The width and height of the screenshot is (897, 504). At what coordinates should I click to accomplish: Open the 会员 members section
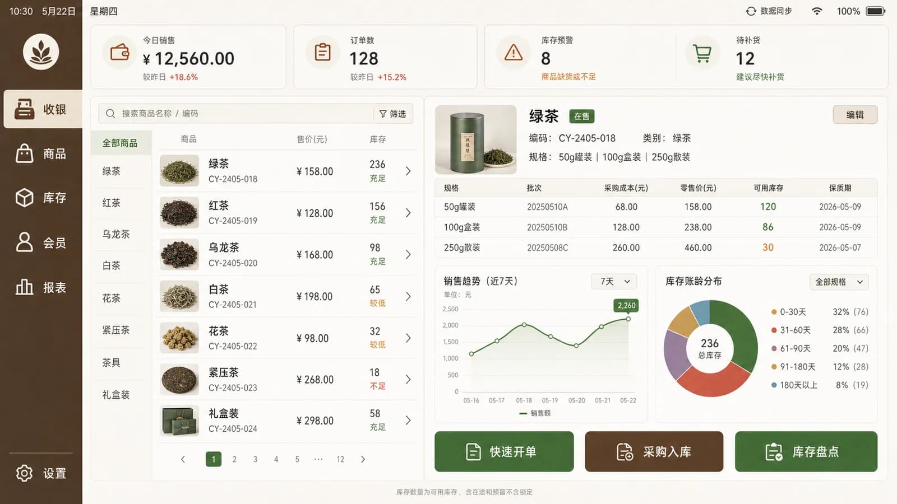pos(41,242)
